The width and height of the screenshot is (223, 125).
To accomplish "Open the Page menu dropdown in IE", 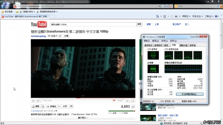I will pos(186,16).
